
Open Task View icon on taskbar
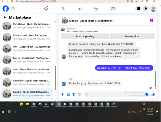[x=15, y=112]
